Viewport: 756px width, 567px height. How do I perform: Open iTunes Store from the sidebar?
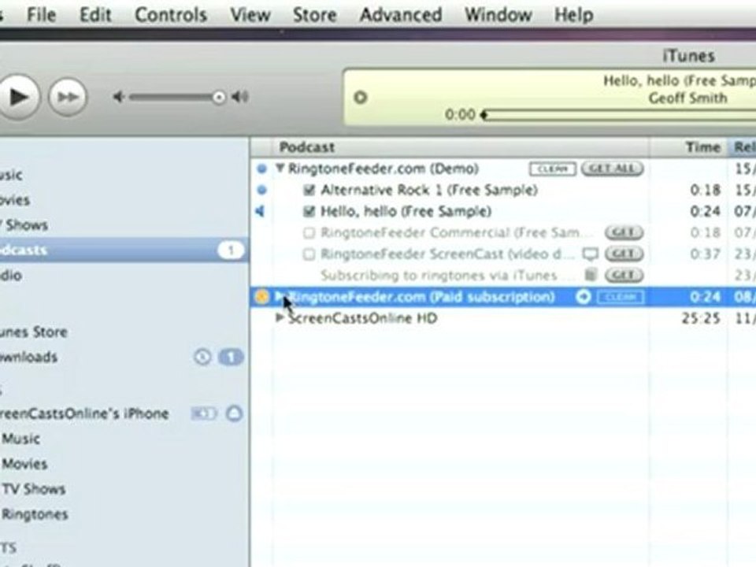coord(33,332)
